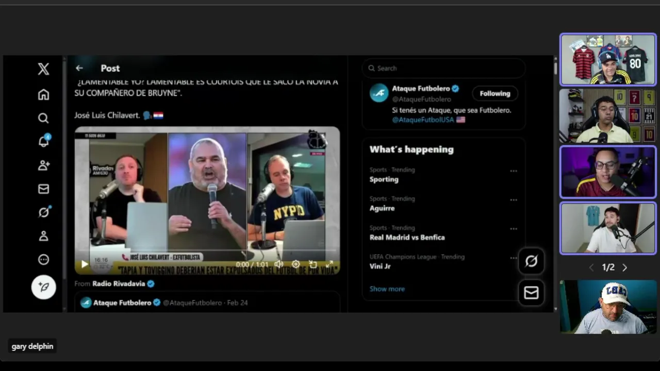Screen dimensions: 660x371
Task: Open Messages via sidebar envelope icon
Action: click(43, 189)
